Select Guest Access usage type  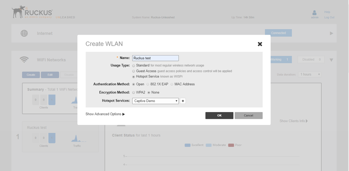click(134, 71)
